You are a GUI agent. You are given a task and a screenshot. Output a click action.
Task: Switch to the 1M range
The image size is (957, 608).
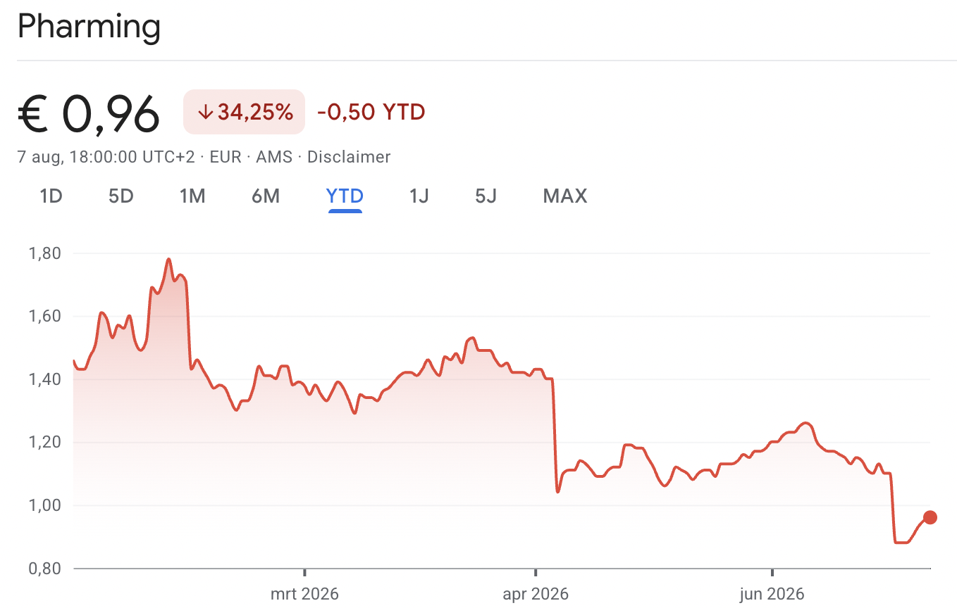click(192, 196)
